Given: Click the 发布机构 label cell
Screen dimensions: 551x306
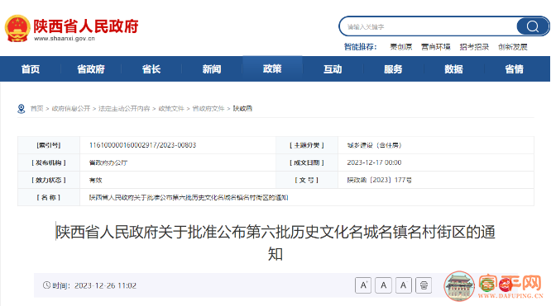Looking at the screenshot, I should point(49,162).
